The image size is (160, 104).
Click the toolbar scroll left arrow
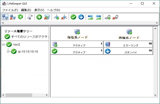point(3,23)
